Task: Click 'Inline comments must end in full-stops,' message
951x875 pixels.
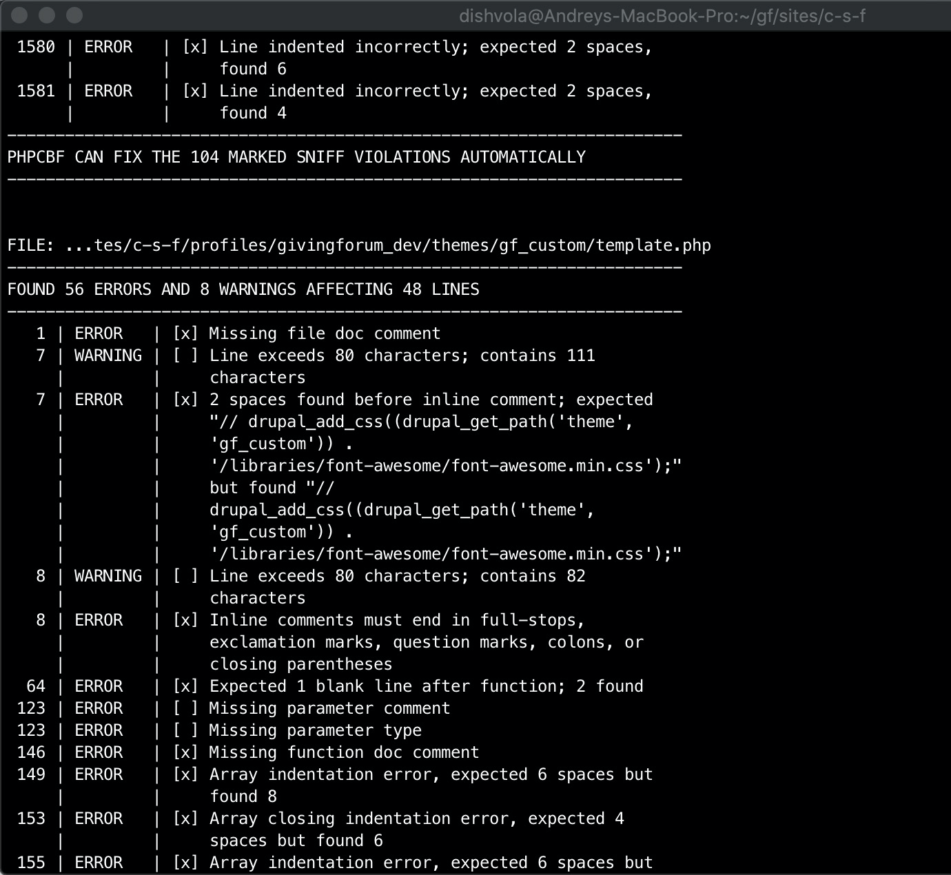Action: pyautogui.click(x=397, y=620)
